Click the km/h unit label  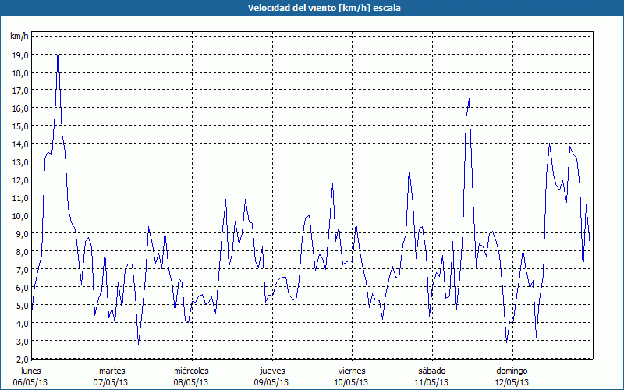19,36
